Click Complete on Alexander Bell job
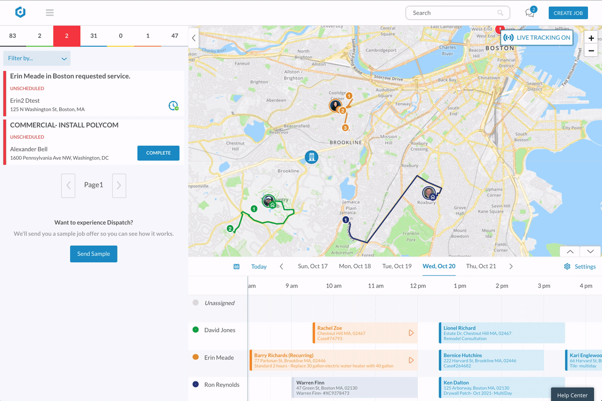Viewport: 602px width, 401px height. [x=158, y=153]
